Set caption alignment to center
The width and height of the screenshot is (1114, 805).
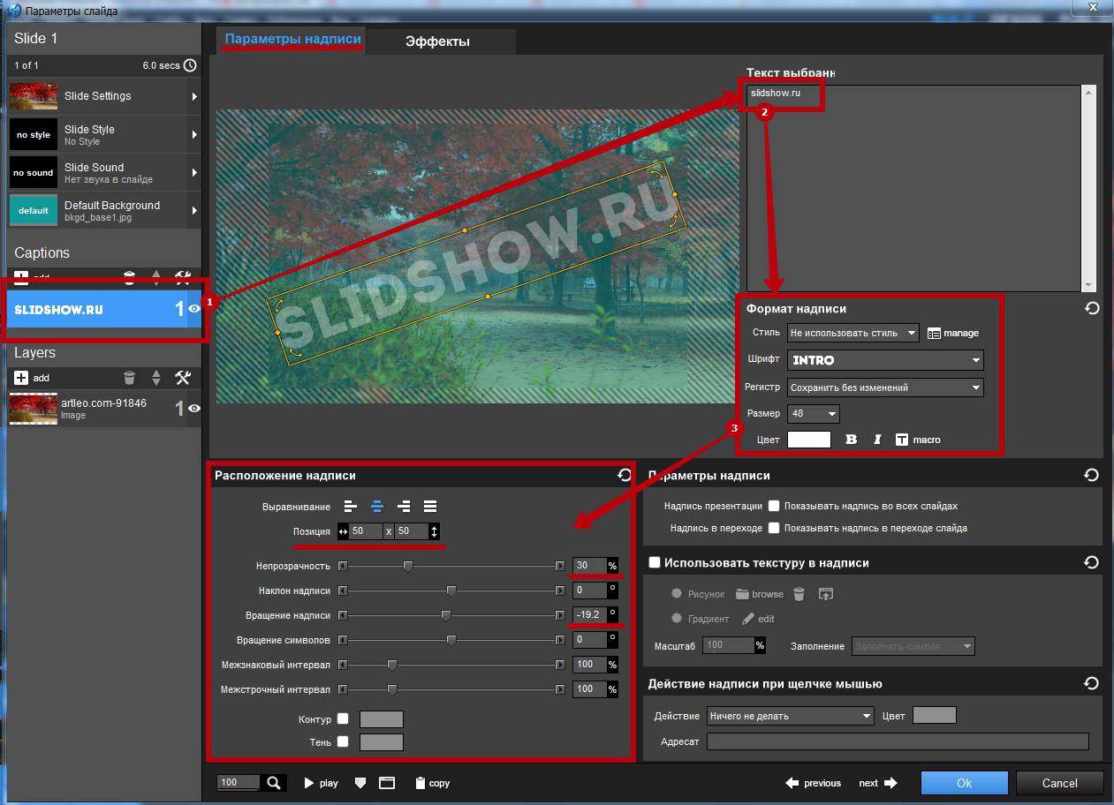(x=377, y=507)
